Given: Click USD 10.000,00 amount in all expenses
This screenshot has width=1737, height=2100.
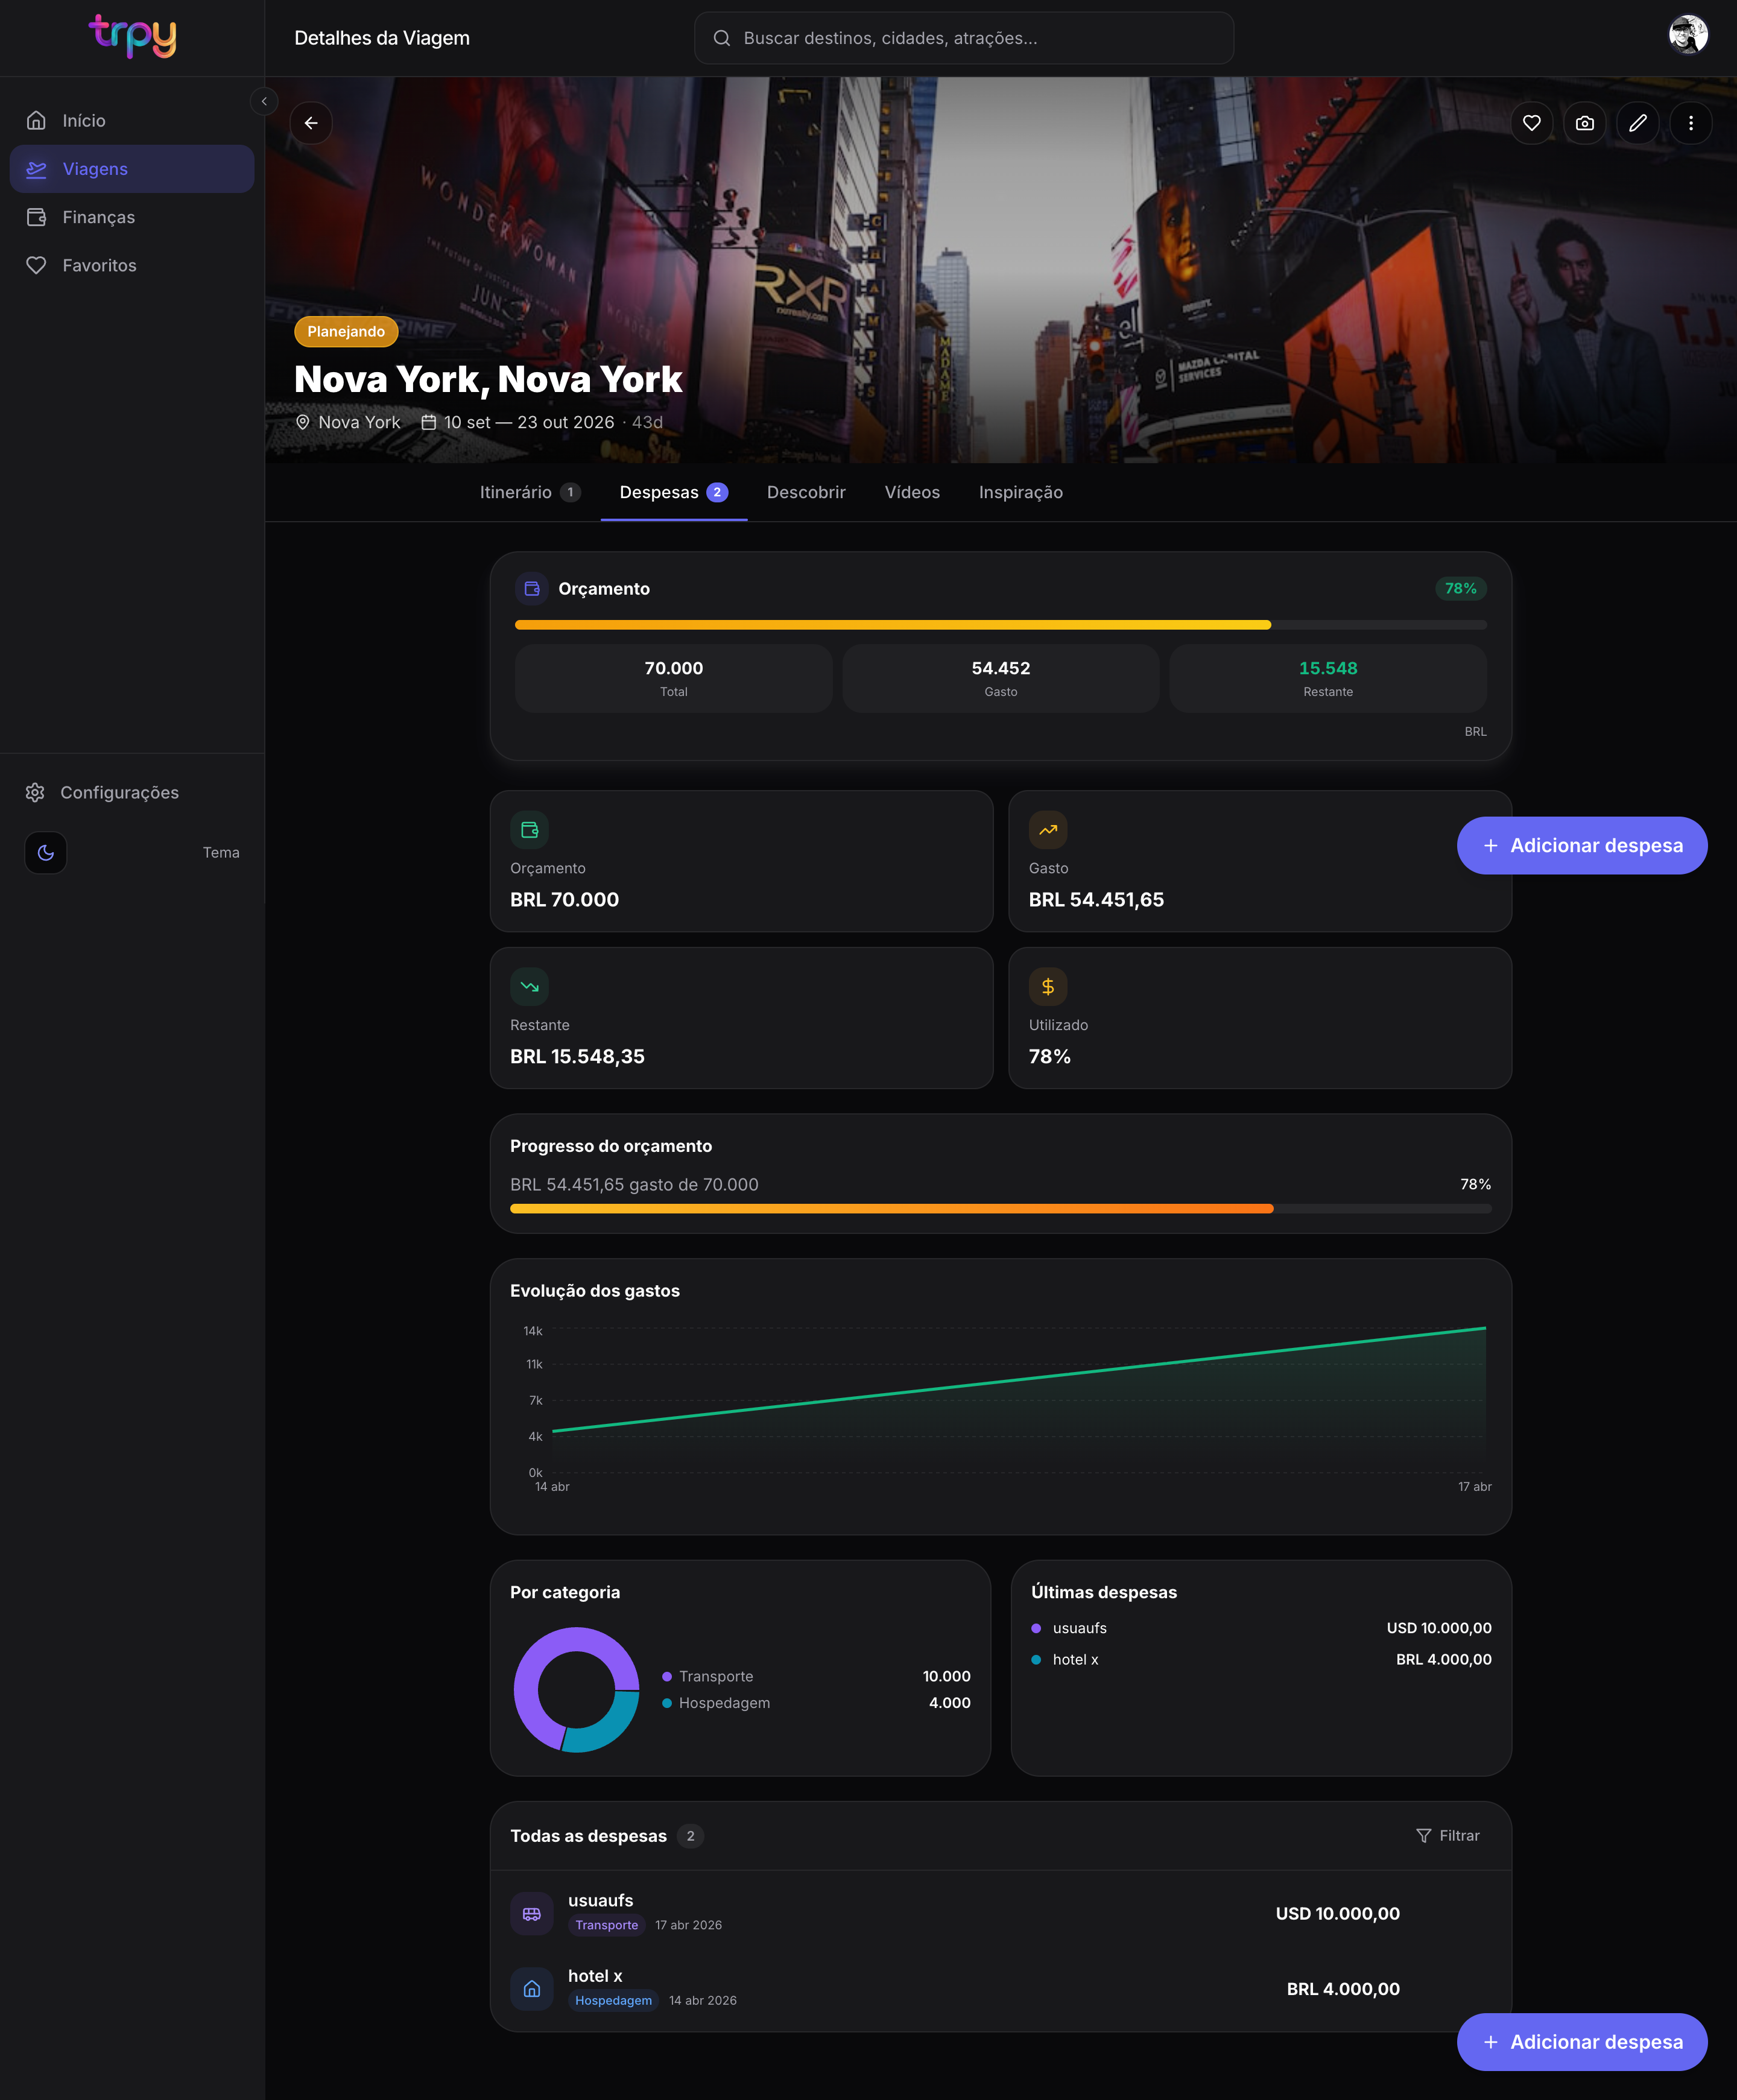Looking at the screenshot, I should pyautogui.click(x=1338, y=1914).
